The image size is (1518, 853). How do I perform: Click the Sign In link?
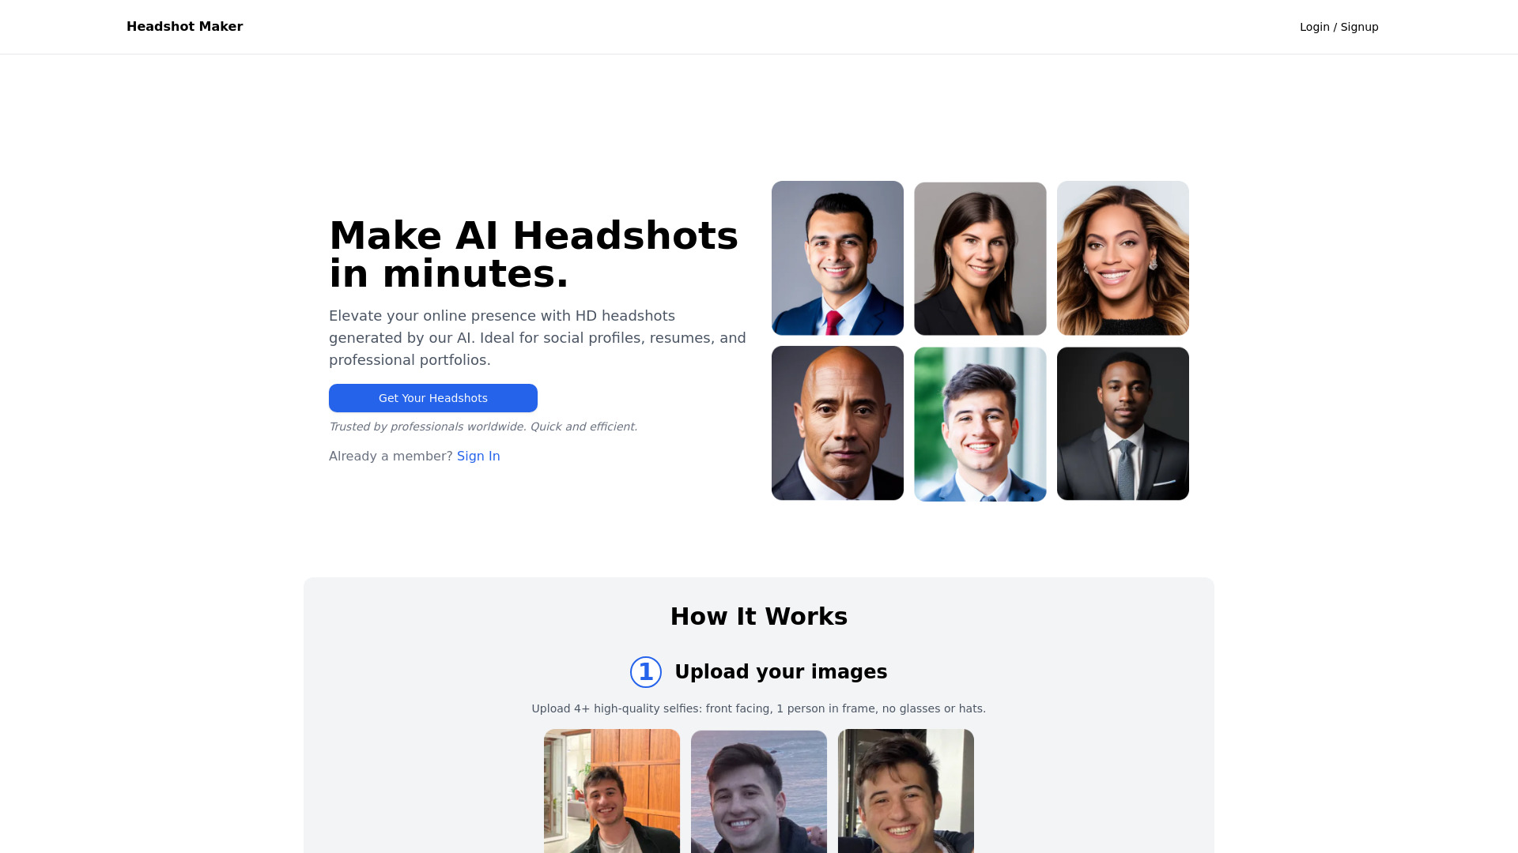point(478,457)
